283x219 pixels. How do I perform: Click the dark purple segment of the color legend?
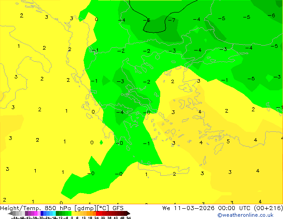[x=26, y=213]
